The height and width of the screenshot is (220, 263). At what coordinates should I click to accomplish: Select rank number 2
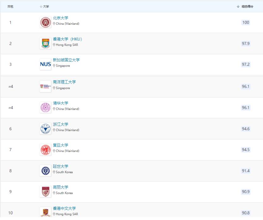pyautogui.click(x=10, y=43)
